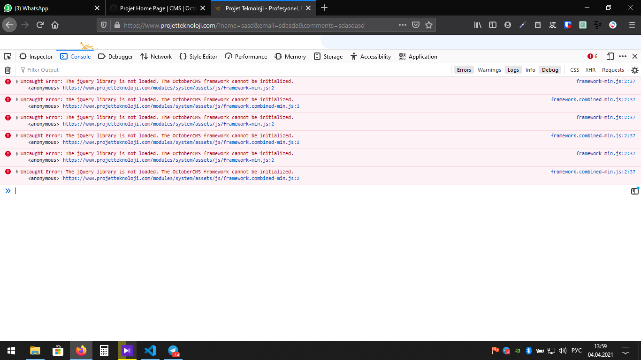Toggle the XHR filter
This screenshot has height=360, width=641.
coord(590,70)
